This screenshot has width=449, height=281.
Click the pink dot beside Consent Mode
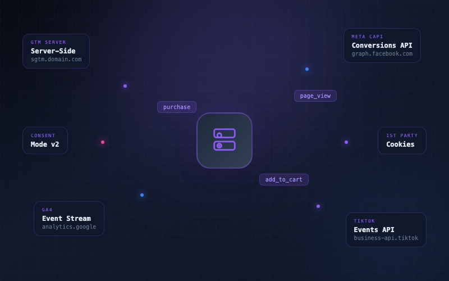[x=103, y=142]
